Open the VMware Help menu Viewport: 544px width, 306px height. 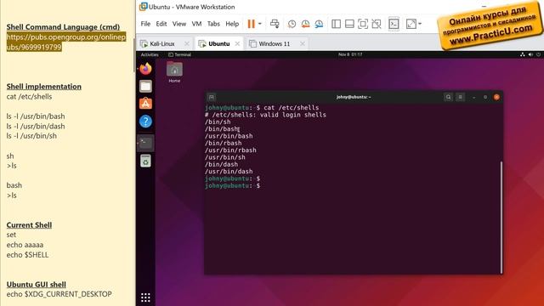click(x=232, y=24)
